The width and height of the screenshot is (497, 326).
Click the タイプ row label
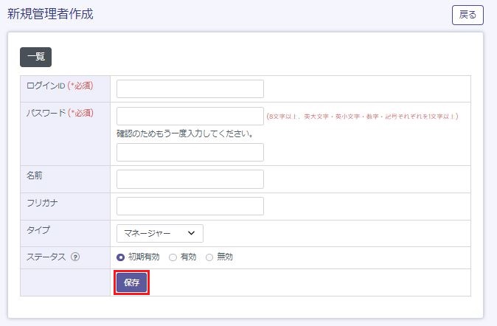pyautogui.click(x=38, y=230)
